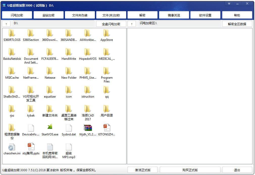
Task: Open 软件设置 in the top toolbar
Action: (x=205, y=15)
